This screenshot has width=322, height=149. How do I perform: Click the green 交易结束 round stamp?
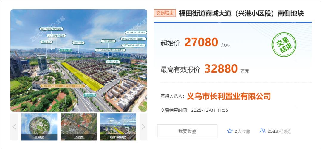(284, 45)
